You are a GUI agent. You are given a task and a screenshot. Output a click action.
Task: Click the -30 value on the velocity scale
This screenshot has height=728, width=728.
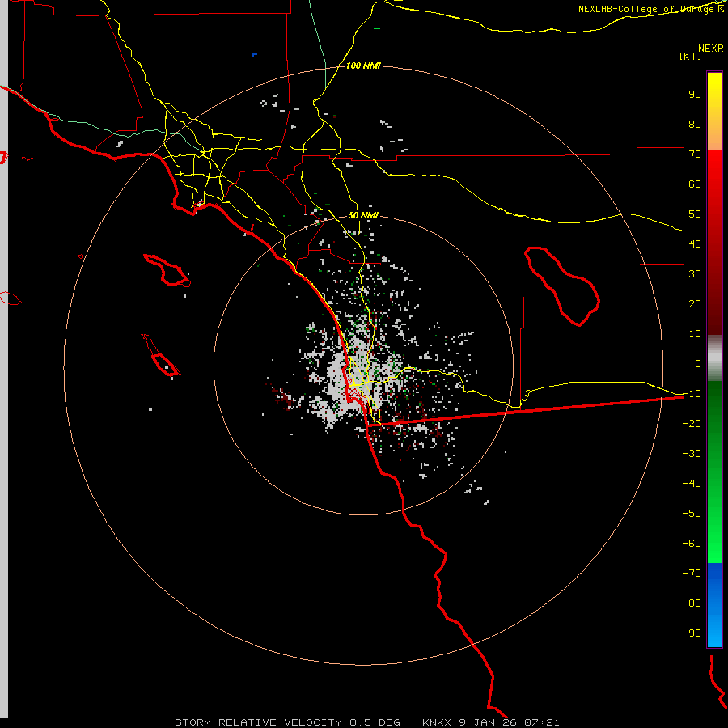[692, 454]
